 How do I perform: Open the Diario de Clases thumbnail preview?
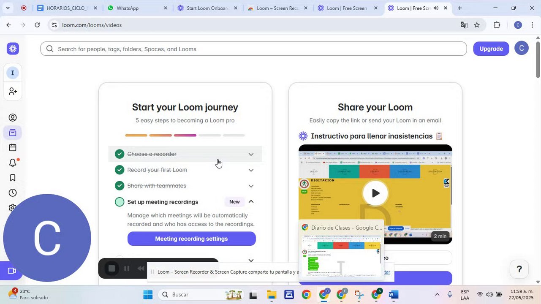[341, 250]
